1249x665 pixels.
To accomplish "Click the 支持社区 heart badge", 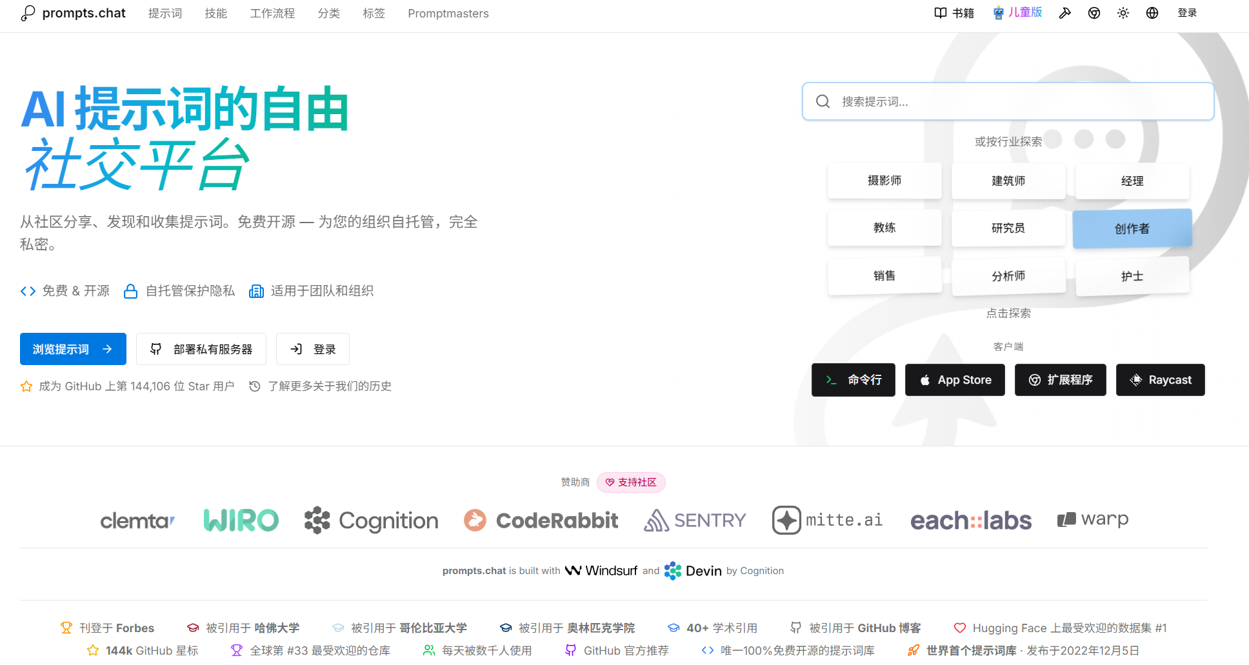I will point(631,482).
